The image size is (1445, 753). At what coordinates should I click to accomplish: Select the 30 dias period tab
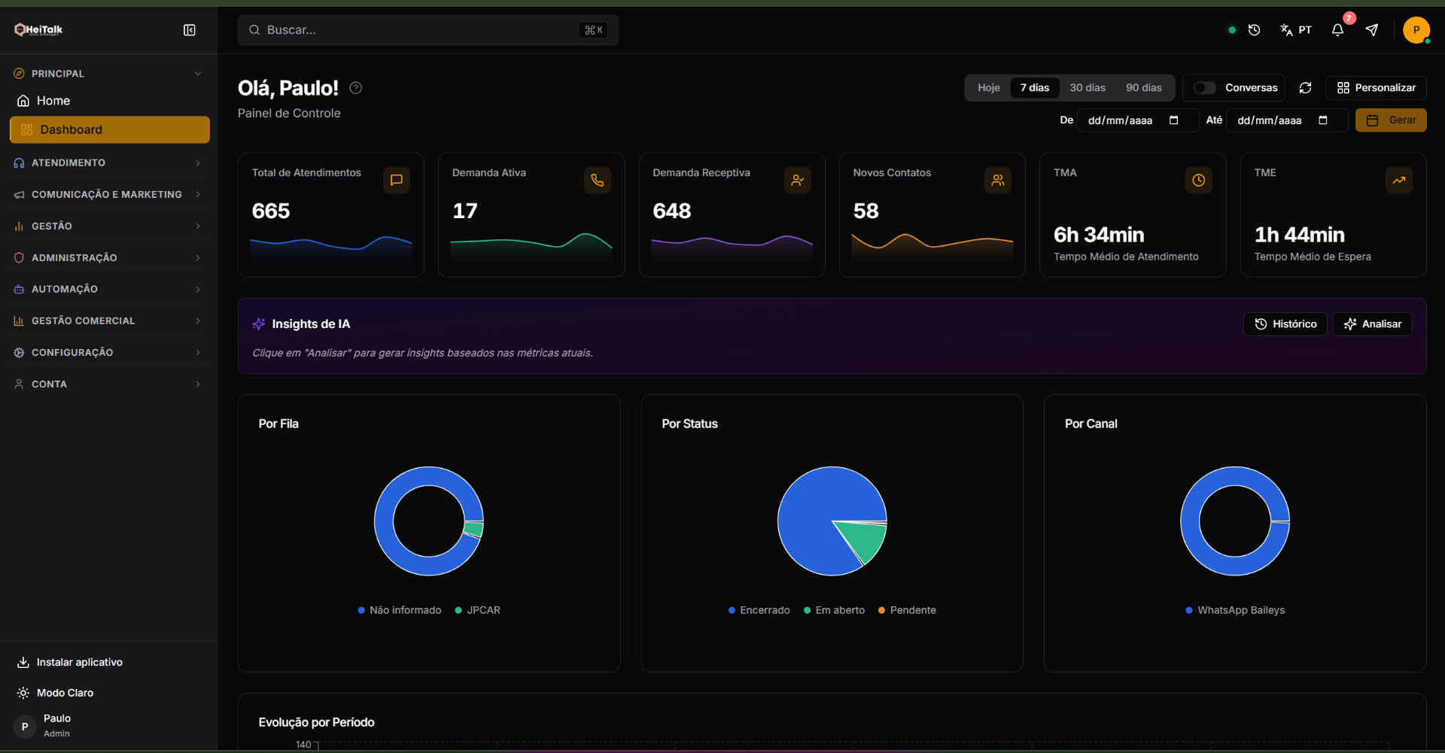click(1088, 88)
